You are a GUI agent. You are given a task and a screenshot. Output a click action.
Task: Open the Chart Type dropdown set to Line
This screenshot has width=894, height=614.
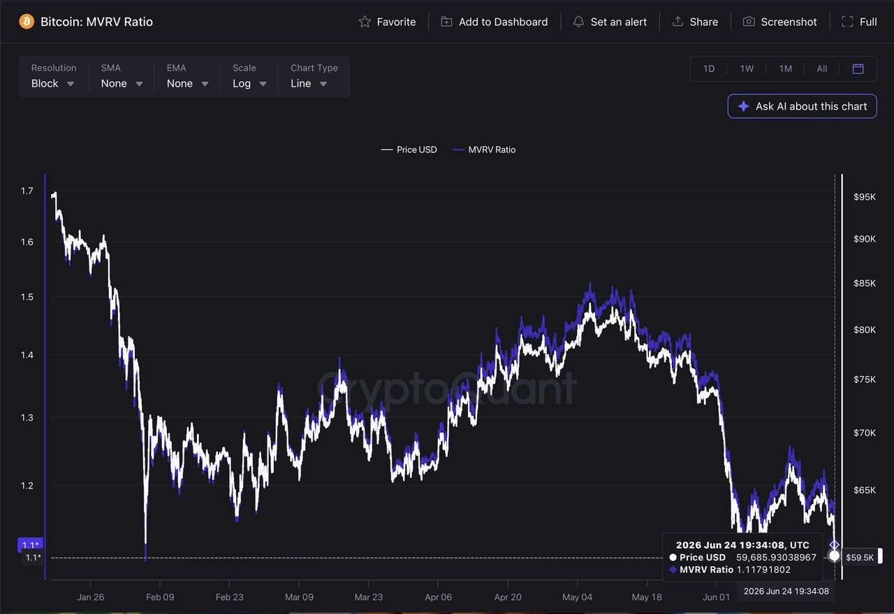pos(314,76)
